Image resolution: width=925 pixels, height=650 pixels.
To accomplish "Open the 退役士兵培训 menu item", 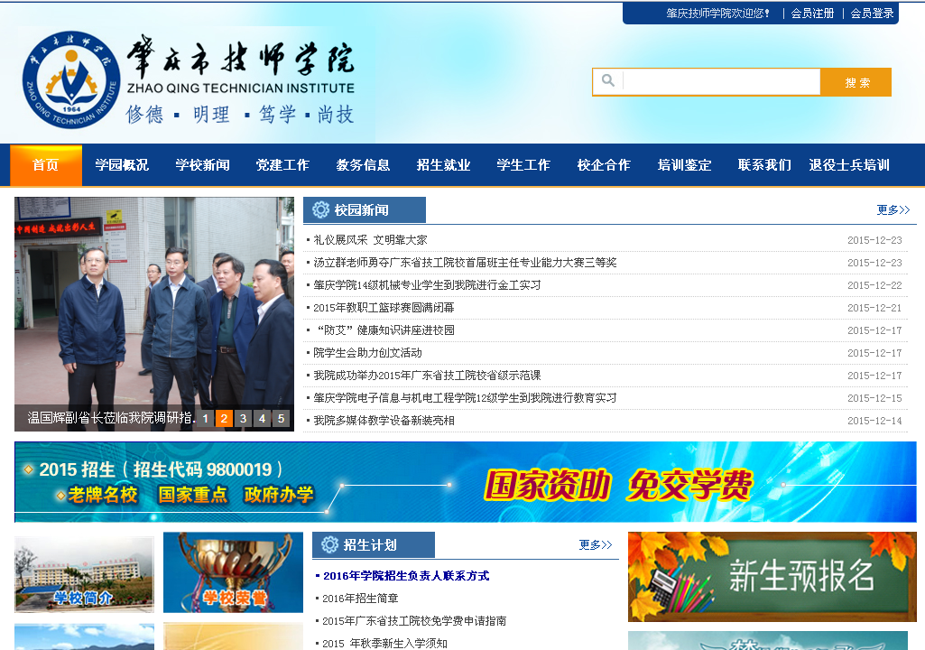I will [849, 164].
